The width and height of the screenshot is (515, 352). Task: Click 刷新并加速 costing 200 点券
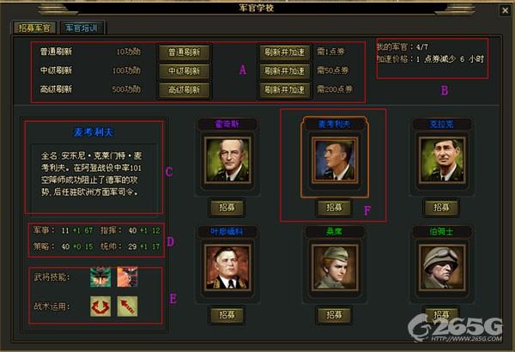coord(285,90)
